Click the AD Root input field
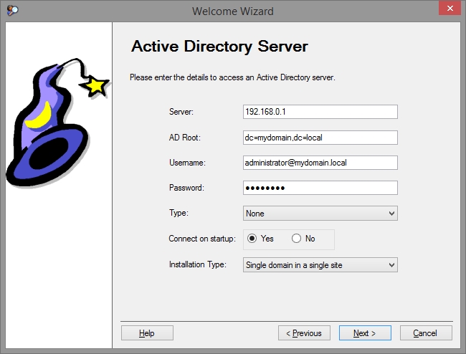 point(320,138)
